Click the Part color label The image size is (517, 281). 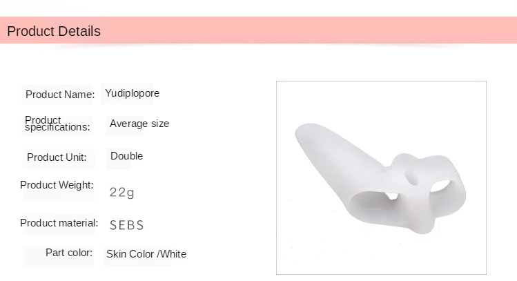pyautogui.click(x=69, y=253)
